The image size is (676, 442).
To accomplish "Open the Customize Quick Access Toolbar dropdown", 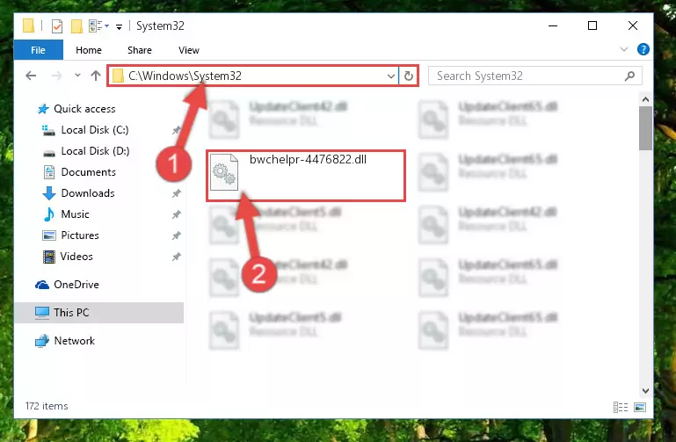I will point(119,27).
